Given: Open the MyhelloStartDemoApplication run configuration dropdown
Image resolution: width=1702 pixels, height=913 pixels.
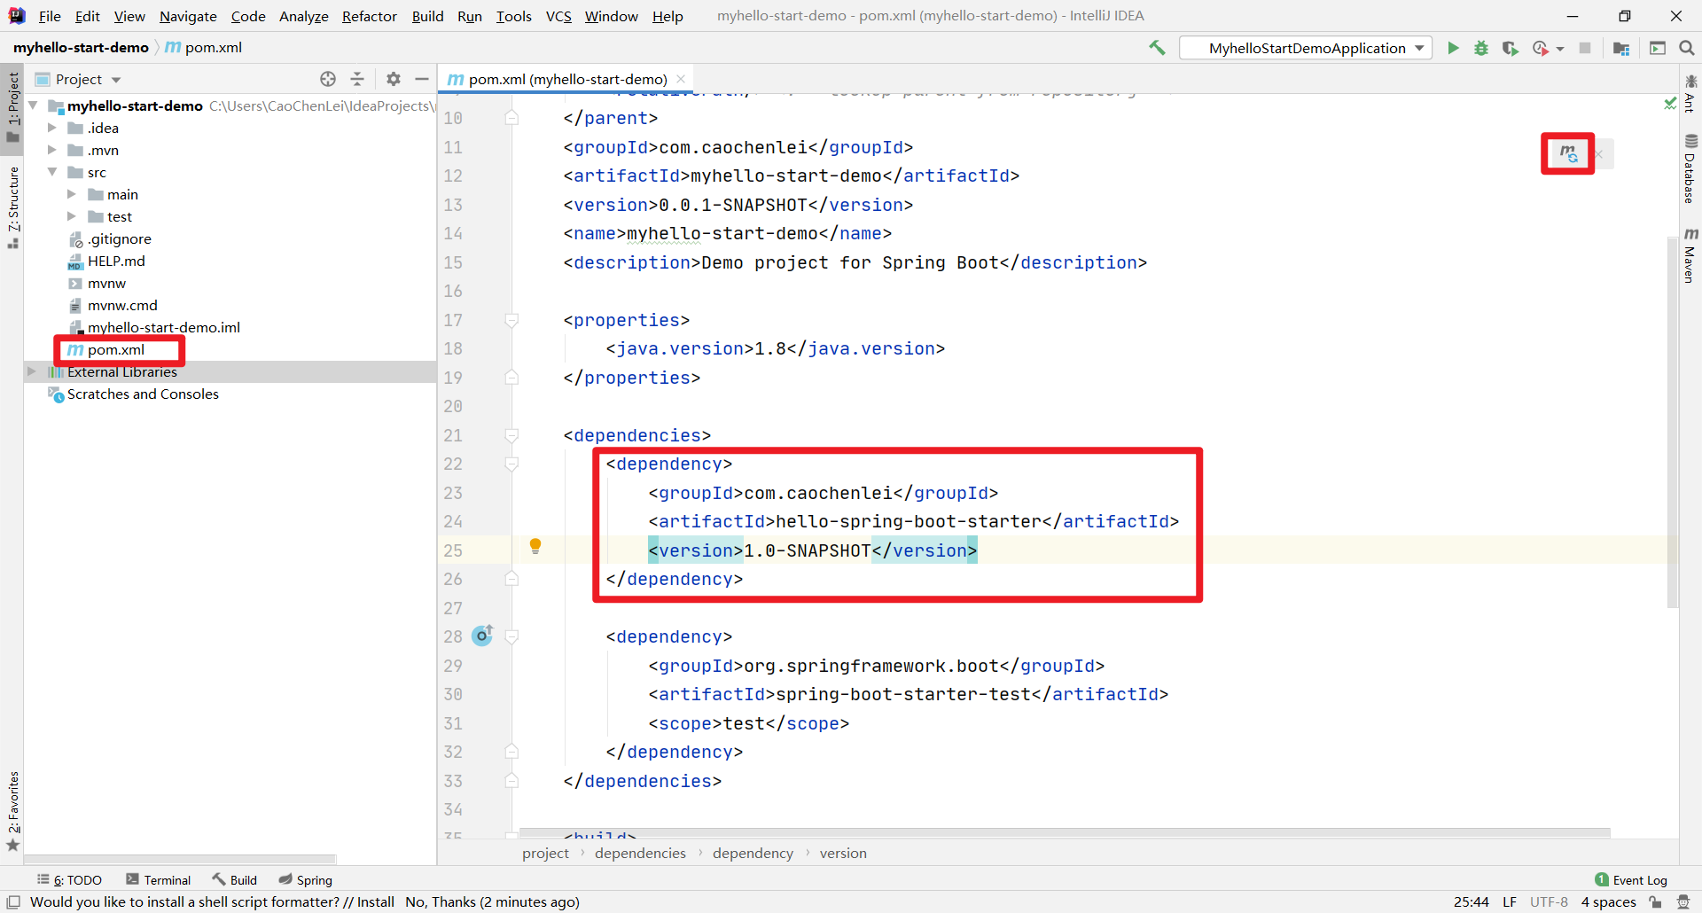Looking at the screenshot, I should (x=1307, y=48).
